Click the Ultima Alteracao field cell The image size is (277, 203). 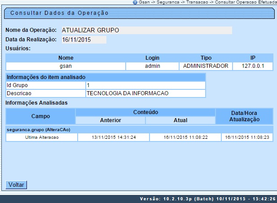point(41,137)
